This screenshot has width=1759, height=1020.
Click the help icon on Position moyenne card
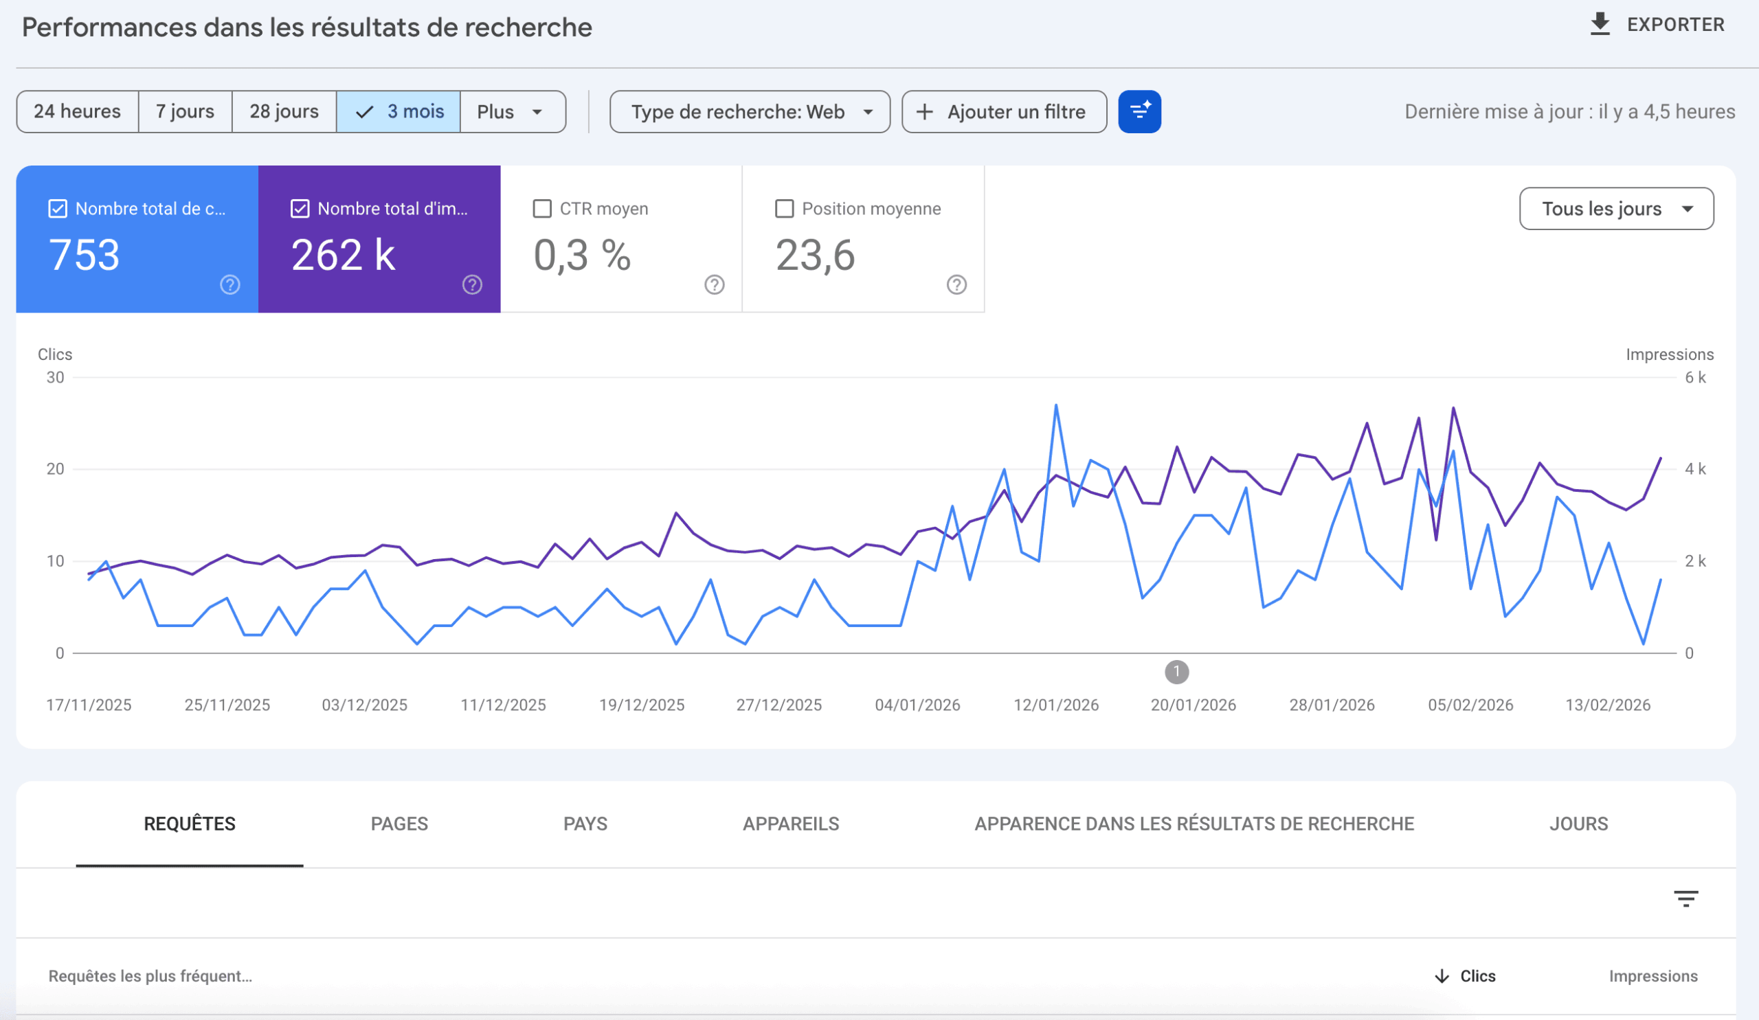pos(956,284)
